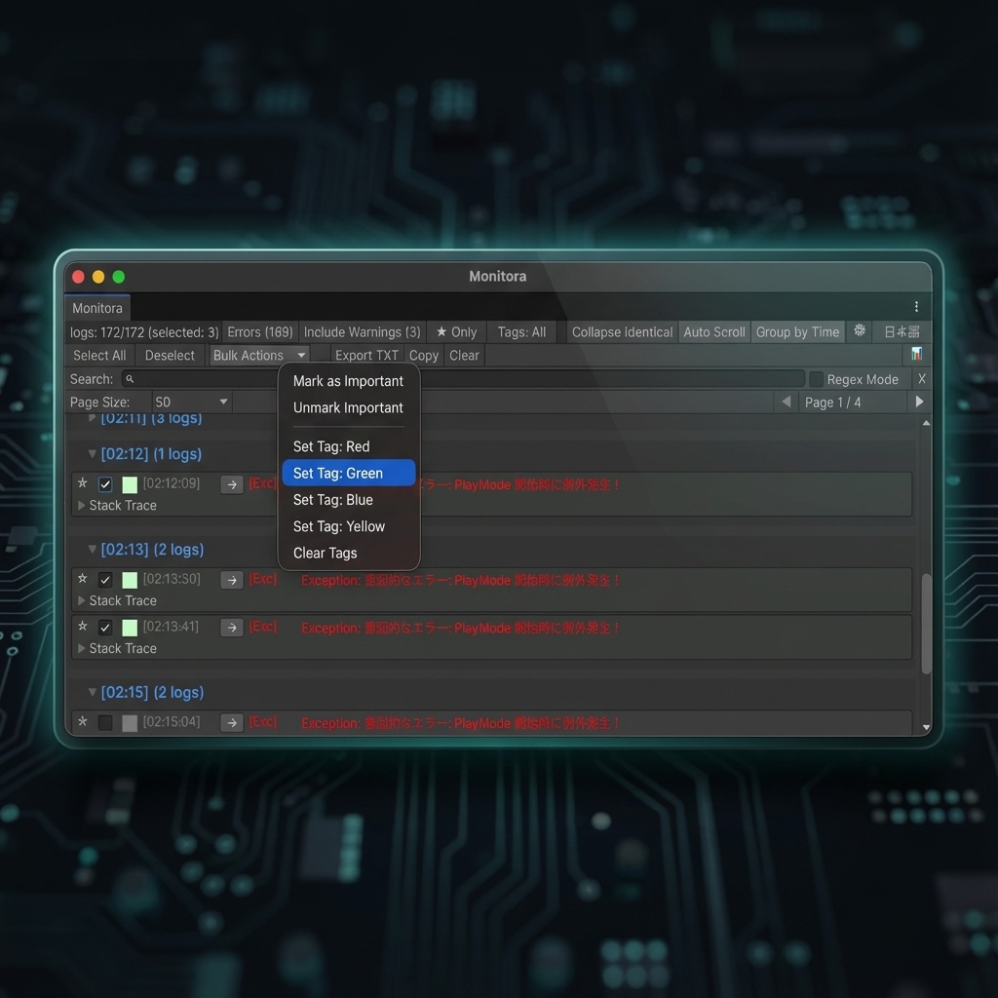
Task: Click Export TXT button
Action: pyautogui.click(x=366, y=356)
